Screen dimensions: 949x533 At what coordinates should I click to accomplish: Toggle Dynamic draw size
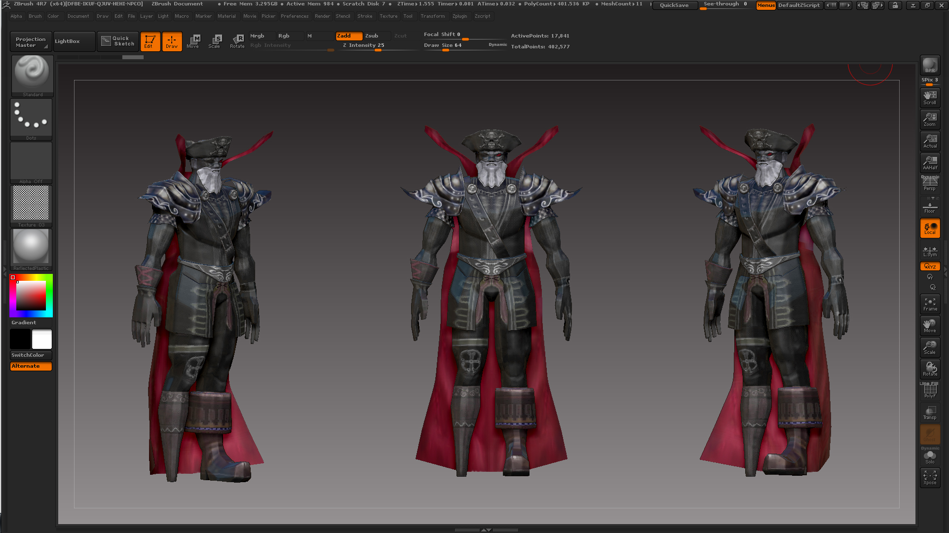click(x=497, y=45)
